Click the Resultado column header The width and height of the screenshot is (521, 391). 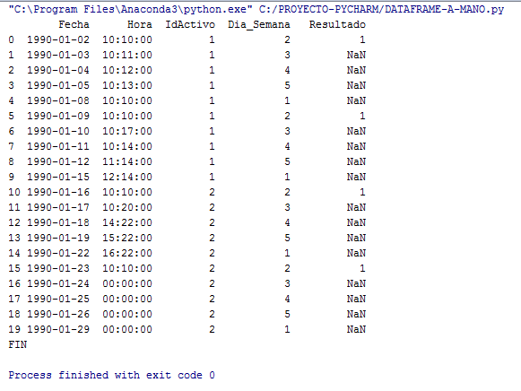click(x=337, y=24)
